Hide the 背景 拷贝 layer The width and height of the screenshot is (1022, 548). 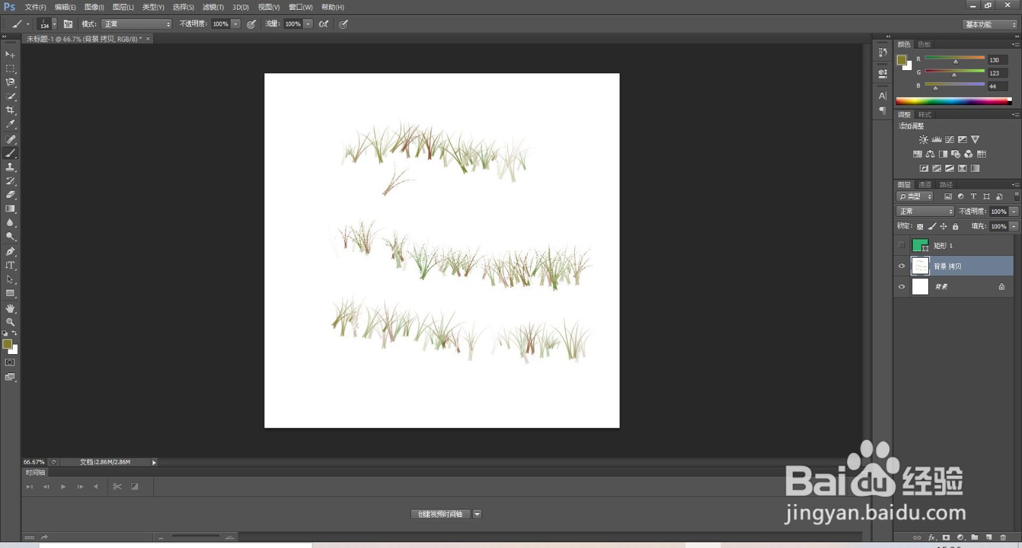pos(901,266)
